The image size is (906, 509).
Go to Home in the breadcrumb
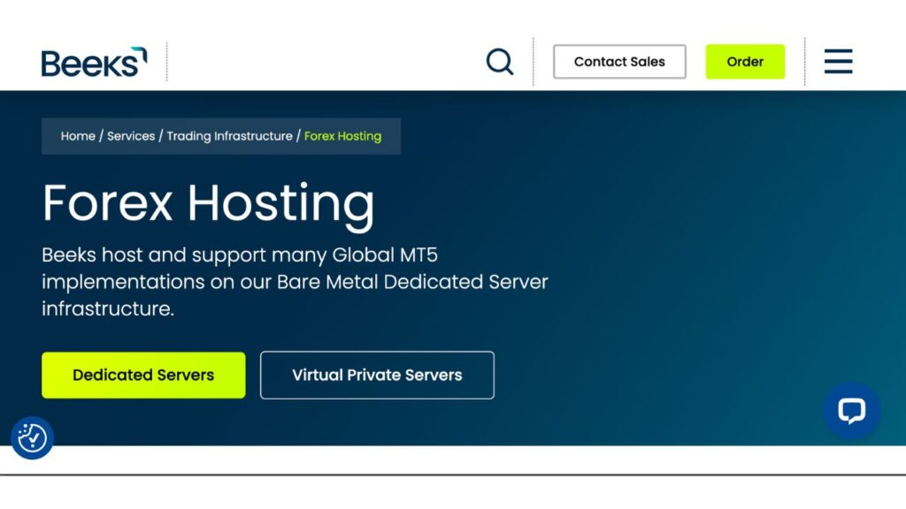pyautogui.click(x=78, y=136)
